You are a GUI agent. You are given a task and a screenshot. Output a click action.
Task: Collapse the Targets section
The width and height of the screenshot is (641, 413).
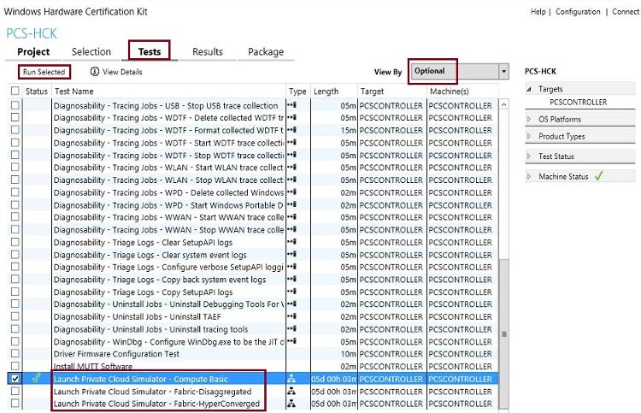tap(529, 89)
